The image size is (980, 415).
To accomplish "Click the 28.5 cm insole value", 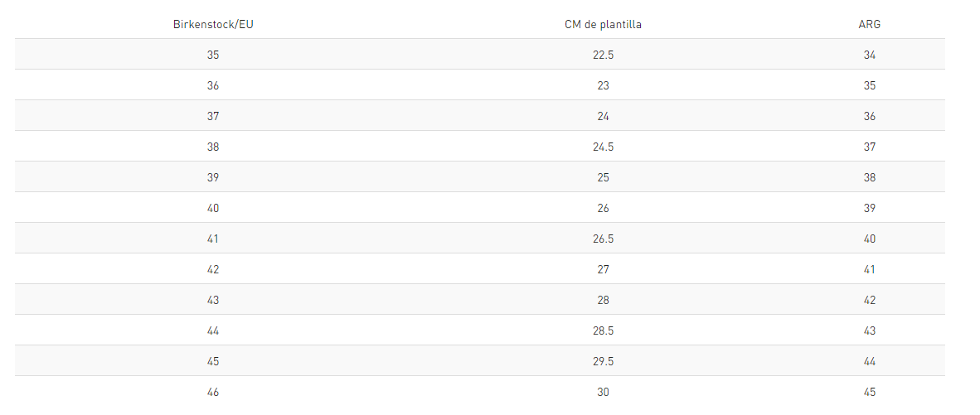I will pos(603,331).
